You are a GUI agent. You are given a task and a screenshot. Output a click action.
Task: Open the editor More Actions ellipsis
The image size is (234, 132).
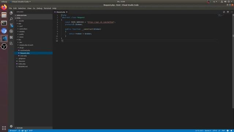(231, 12)
